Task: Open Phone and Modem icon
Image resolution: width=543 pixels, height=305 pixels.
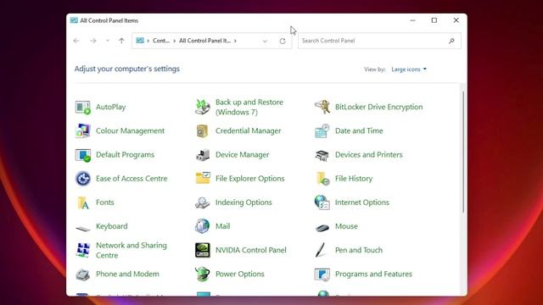Action: 83,274
